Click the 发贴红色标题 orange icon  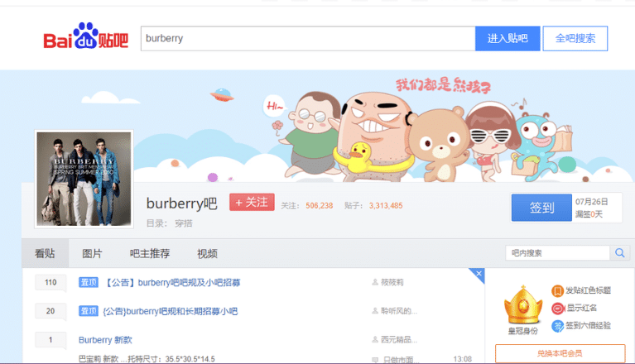click(x=557, y=290)
